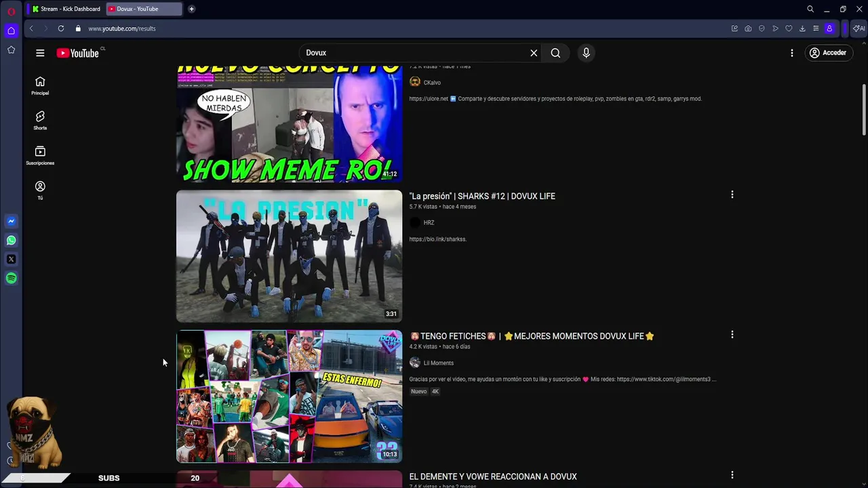Open the privacy shield ad blocker
Viewport: 868px width, 488px height.
tap(762, 28)
